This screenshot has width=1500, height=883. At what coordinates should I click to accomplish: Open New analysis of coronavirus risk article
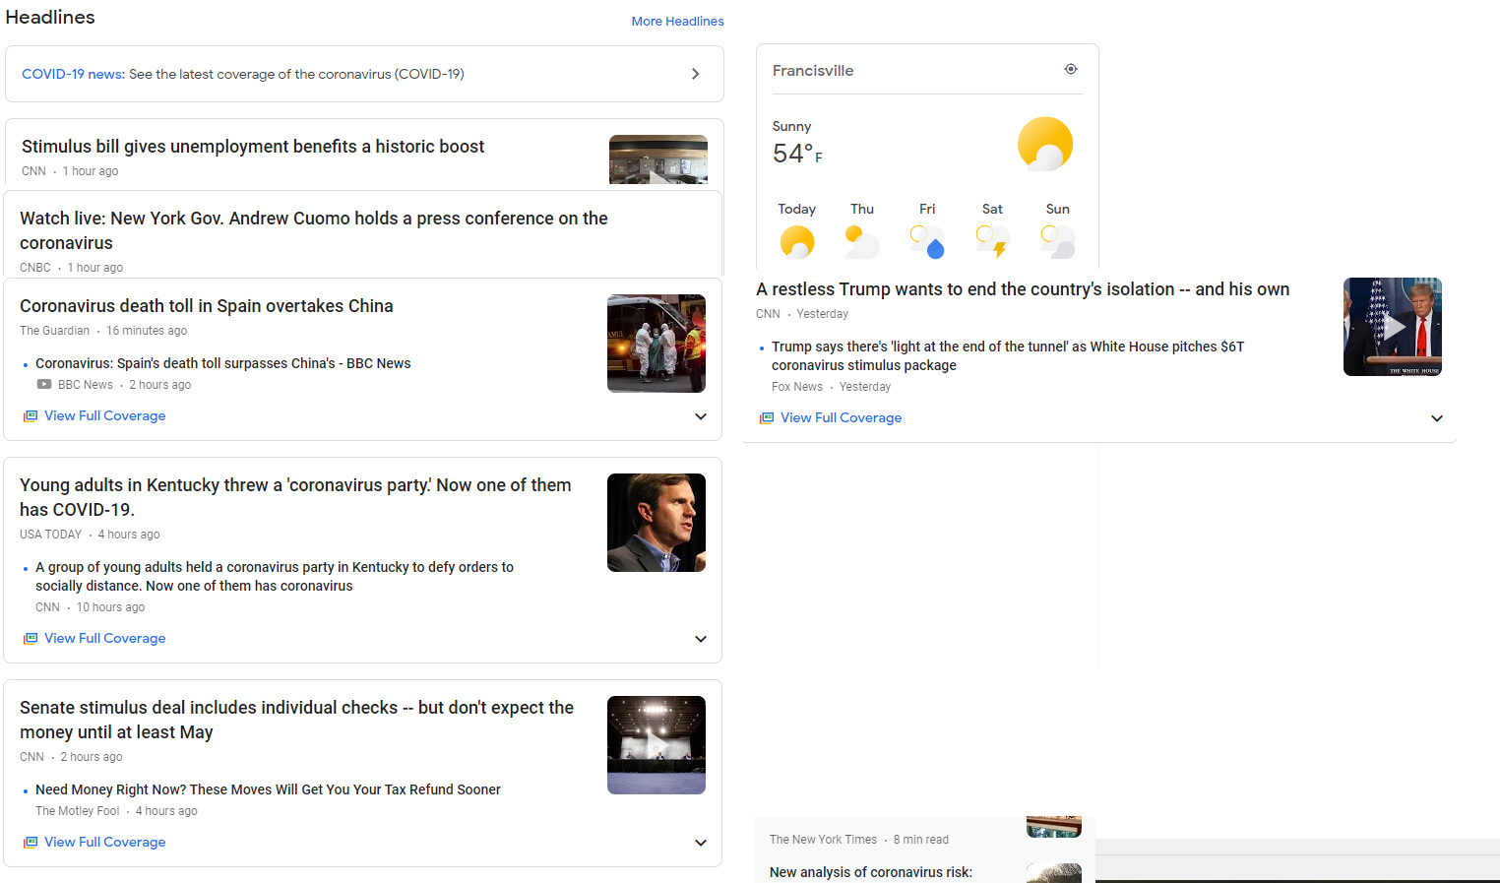click(x=871, y=872)
